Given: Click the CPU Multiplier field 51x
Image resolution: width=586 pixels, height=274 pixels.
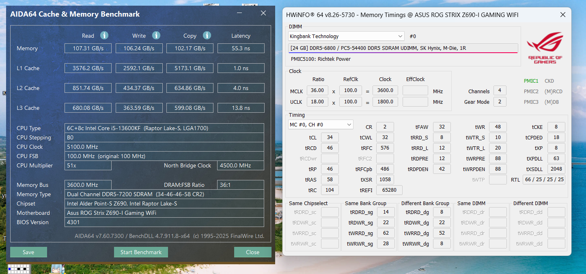Looking at the screenshot, I should (x=88, y=165).
